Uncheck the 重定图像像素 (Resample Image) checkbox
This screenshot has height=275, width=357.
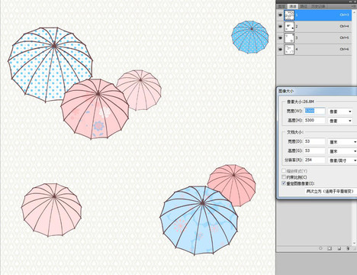(x=284, y=183)
